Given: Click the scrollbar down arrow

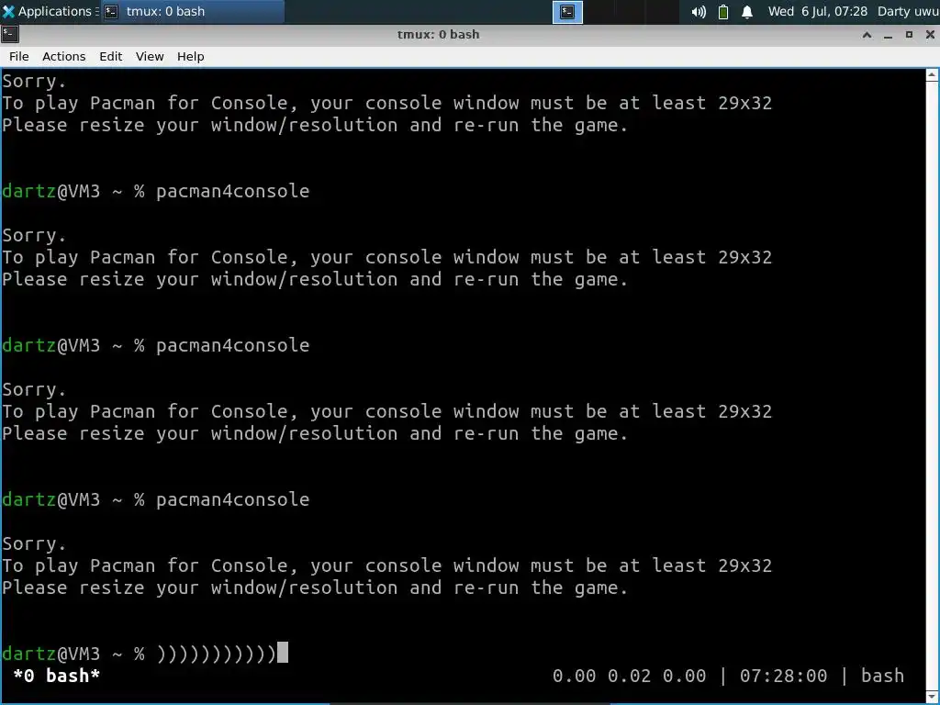Looking at the screenshot, I should coord(933,696).
